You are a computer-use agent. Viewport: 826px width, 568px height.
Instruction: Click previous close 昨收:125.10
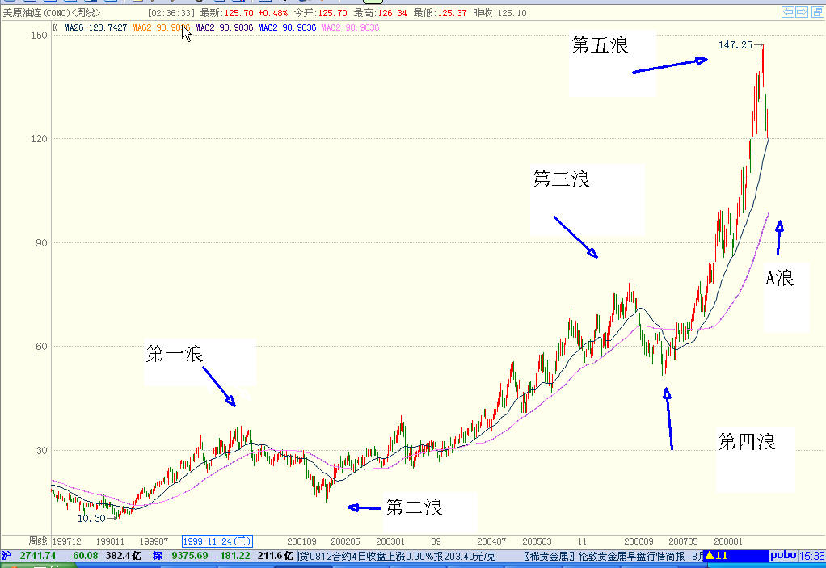(500, 13)
